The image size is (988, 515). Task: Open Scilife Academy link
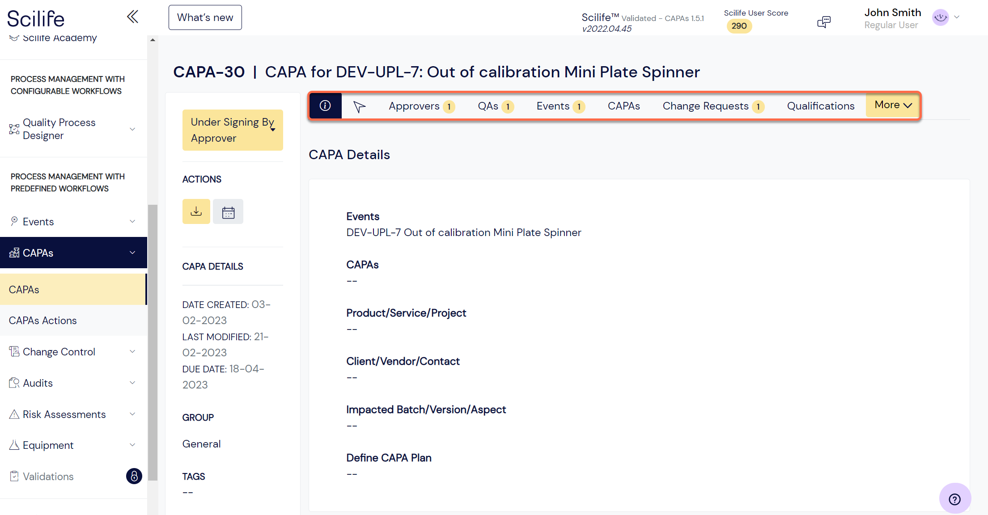[59, 38]
